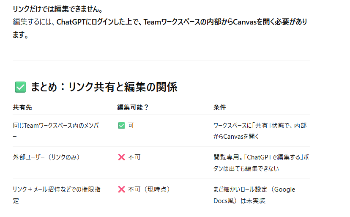Click the 共有先 column header
Image resolution: width=350 pixels, height=217 pixels.
coord(22,107)
